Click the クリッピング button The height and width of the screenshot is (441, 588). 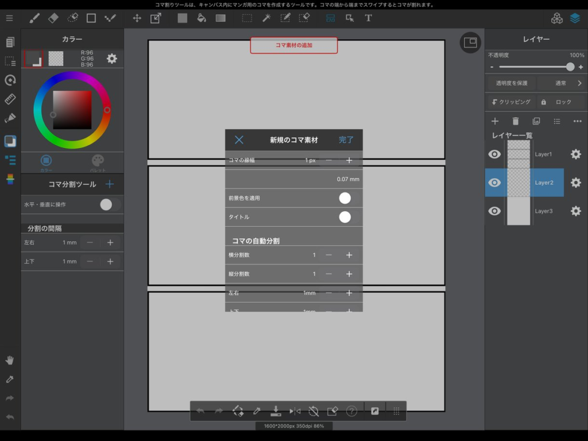tap(511, 102)
